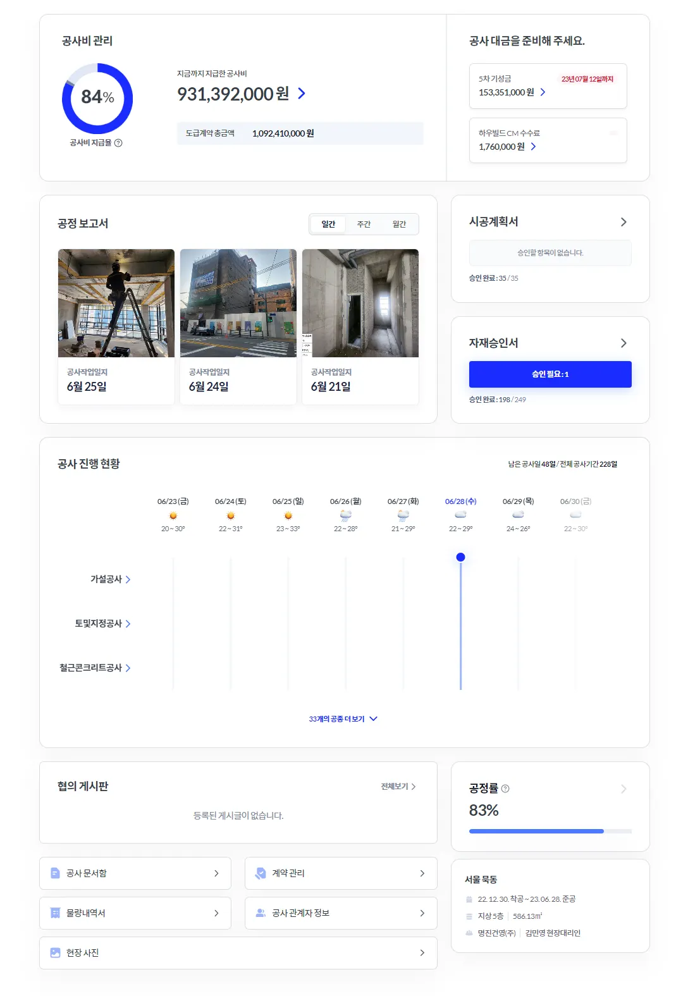This screenshot has width=688, height=996.
Task: Open 계약 관리 row chevron
Action: coord(422,873)
